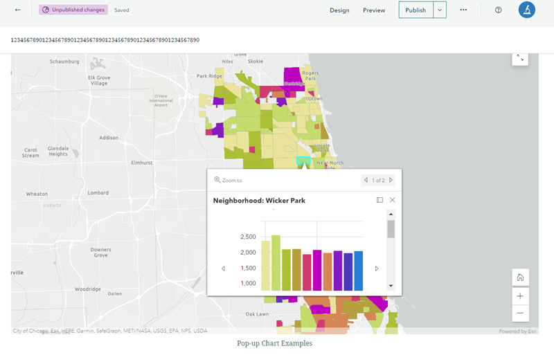Publish the story
Viewport: 554px width, 355px height.
415,10
